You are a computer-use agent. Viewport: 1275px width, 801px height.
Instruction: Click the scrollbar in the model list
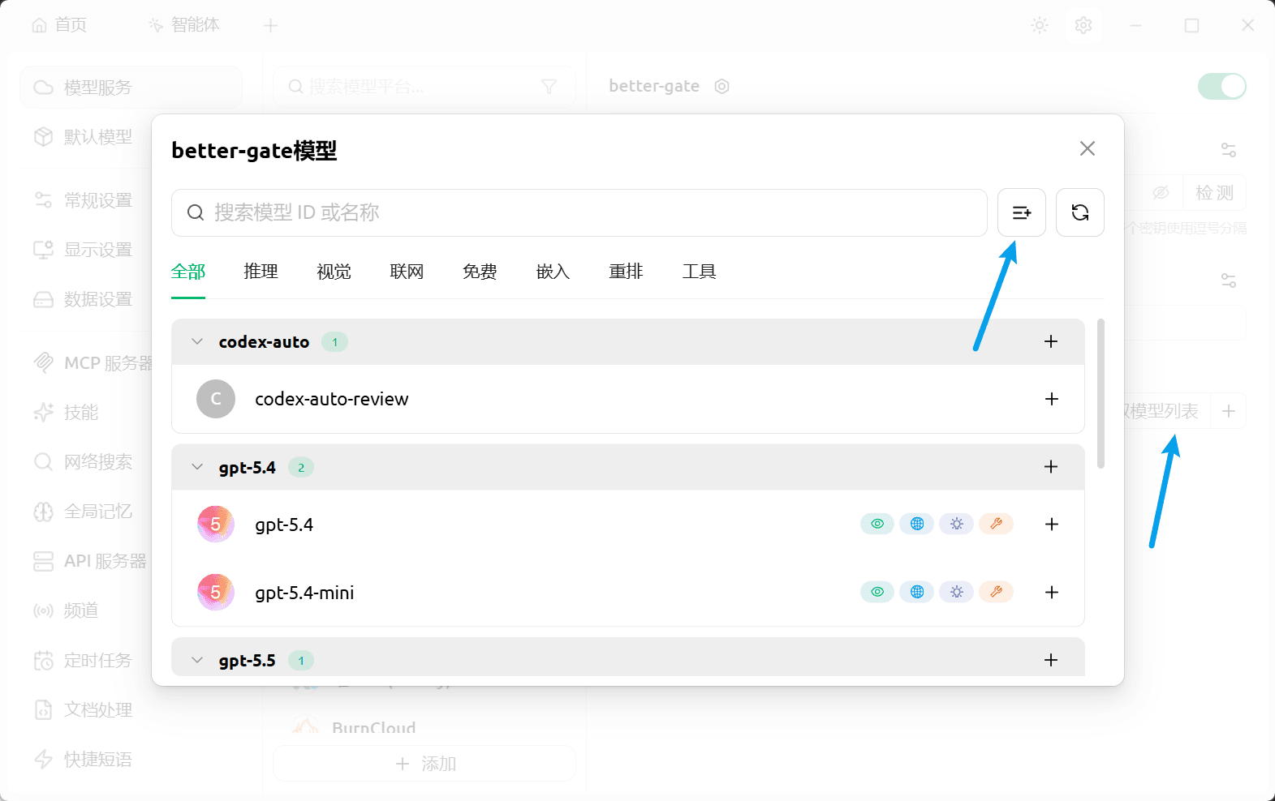click(1101, 393)
